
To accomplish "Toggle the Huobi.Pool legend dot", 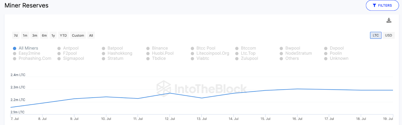I will click(x=148, y=53).
